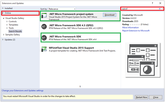Click page number 1 in results
The width and height of the screenshot is (165, 102).
tap(80, 87)
